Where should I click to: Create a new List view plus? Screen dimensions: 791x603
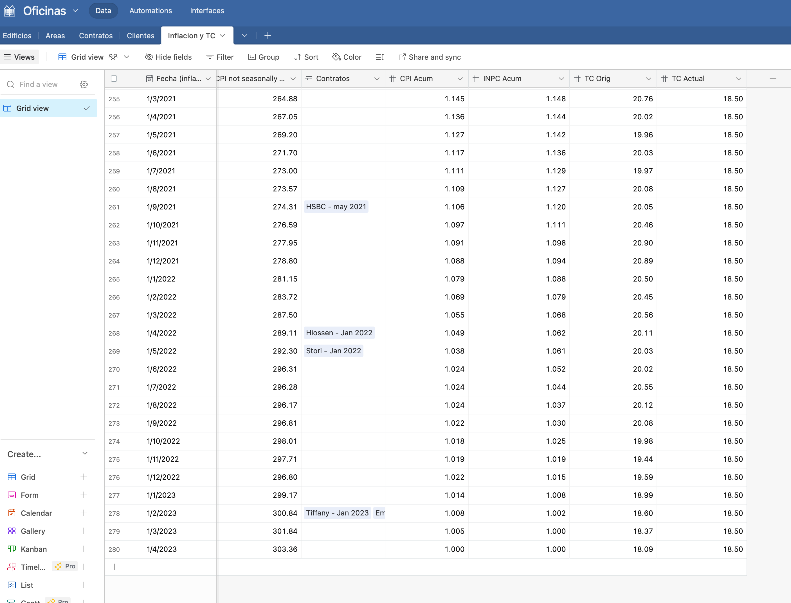84,585
